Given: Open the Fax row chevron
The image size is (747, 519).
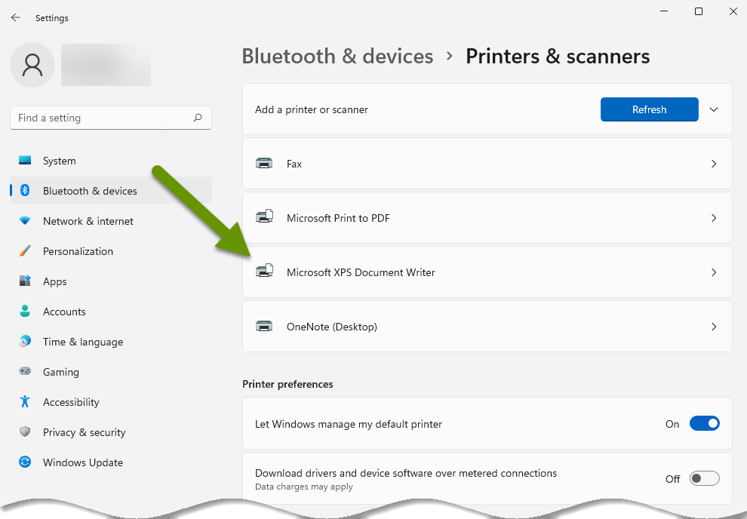Looking at the screenshot, I should tap(714, 164).
